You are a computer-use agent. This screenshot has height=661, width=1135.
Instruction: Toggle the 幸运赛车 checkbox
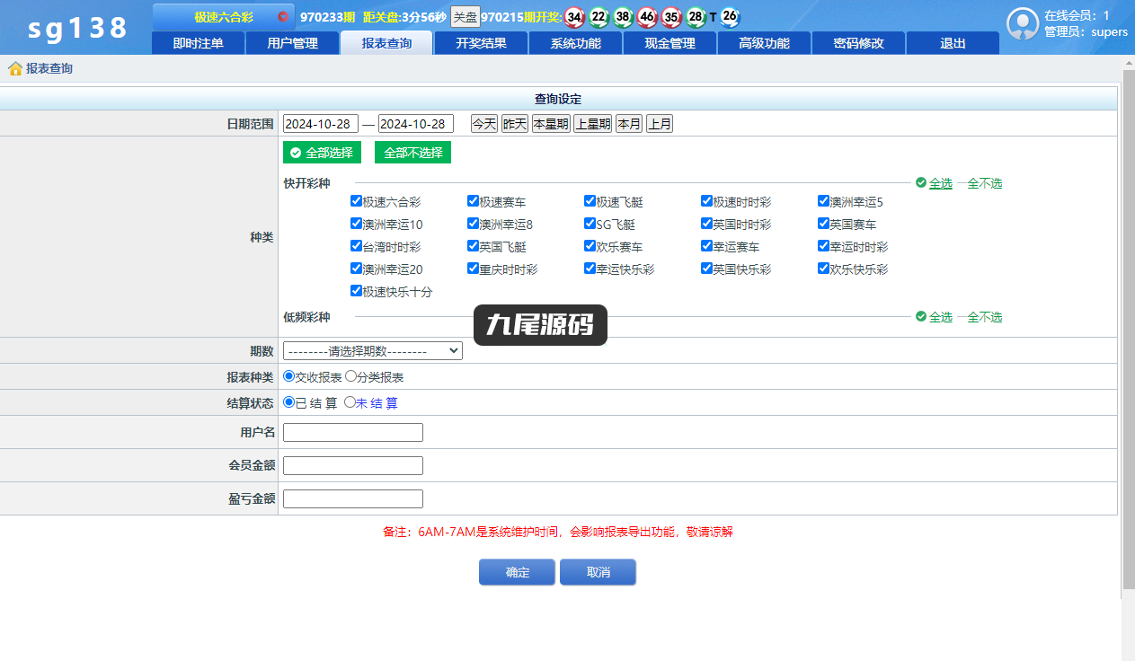click(x=706, y=246)
